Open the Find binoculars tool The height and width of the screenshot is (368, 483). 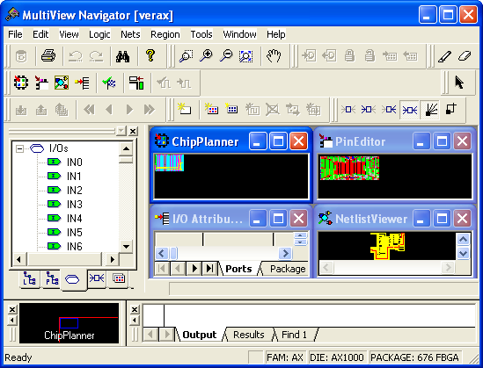tap(122, 56)
